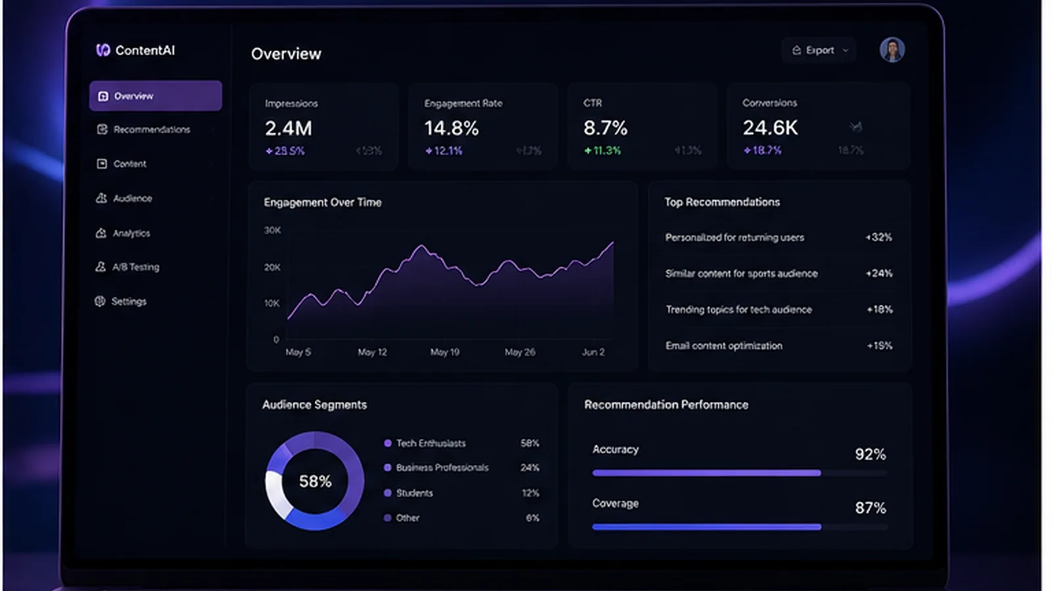Viewport: 1052px width, 591px height.
Task: Click the Export button label
Action: click(819, 50)
